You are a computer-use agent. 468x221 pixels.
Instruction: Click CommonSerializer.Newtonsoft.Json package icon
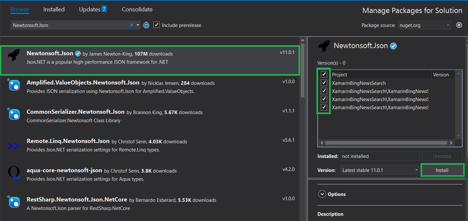[14, 114]
